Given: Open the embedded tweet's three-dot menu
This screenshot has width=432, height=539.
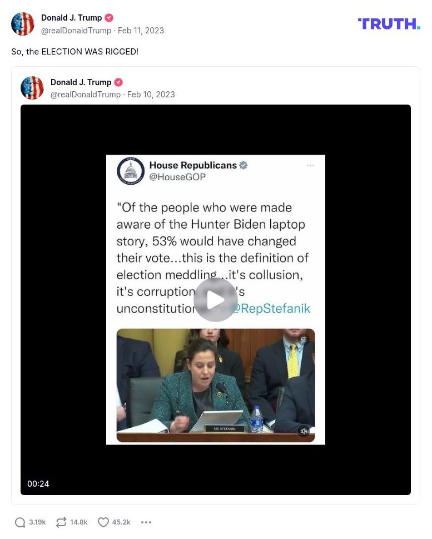Looking at the screenshot, I should [x=310, y=165].
